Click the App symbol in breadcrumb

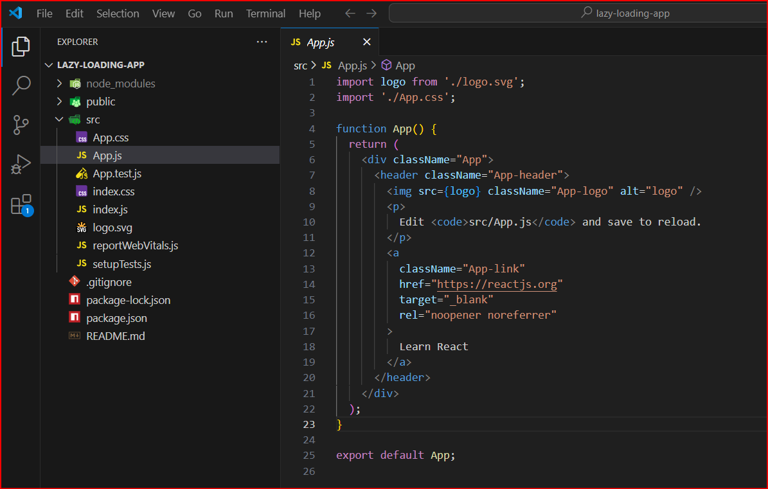click(x=405, y=66)
